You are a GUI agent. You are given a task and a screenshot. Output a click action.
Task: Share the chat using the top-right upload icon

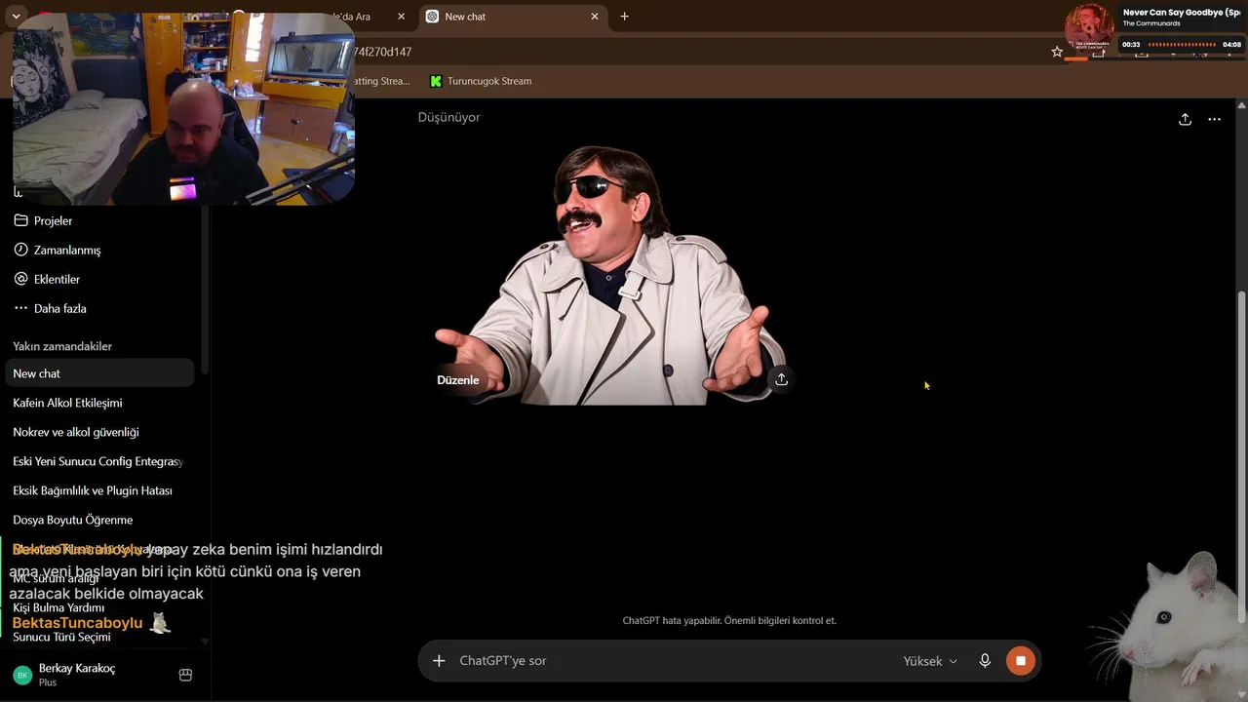click(x=1185, y=119)
